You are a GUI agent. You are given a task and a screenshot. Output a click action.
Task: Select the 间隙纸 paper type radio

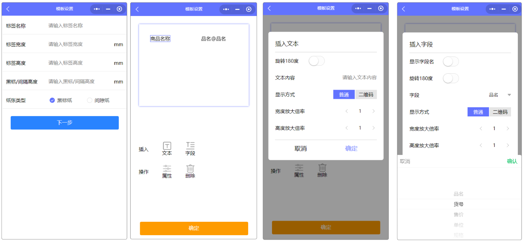90,100
